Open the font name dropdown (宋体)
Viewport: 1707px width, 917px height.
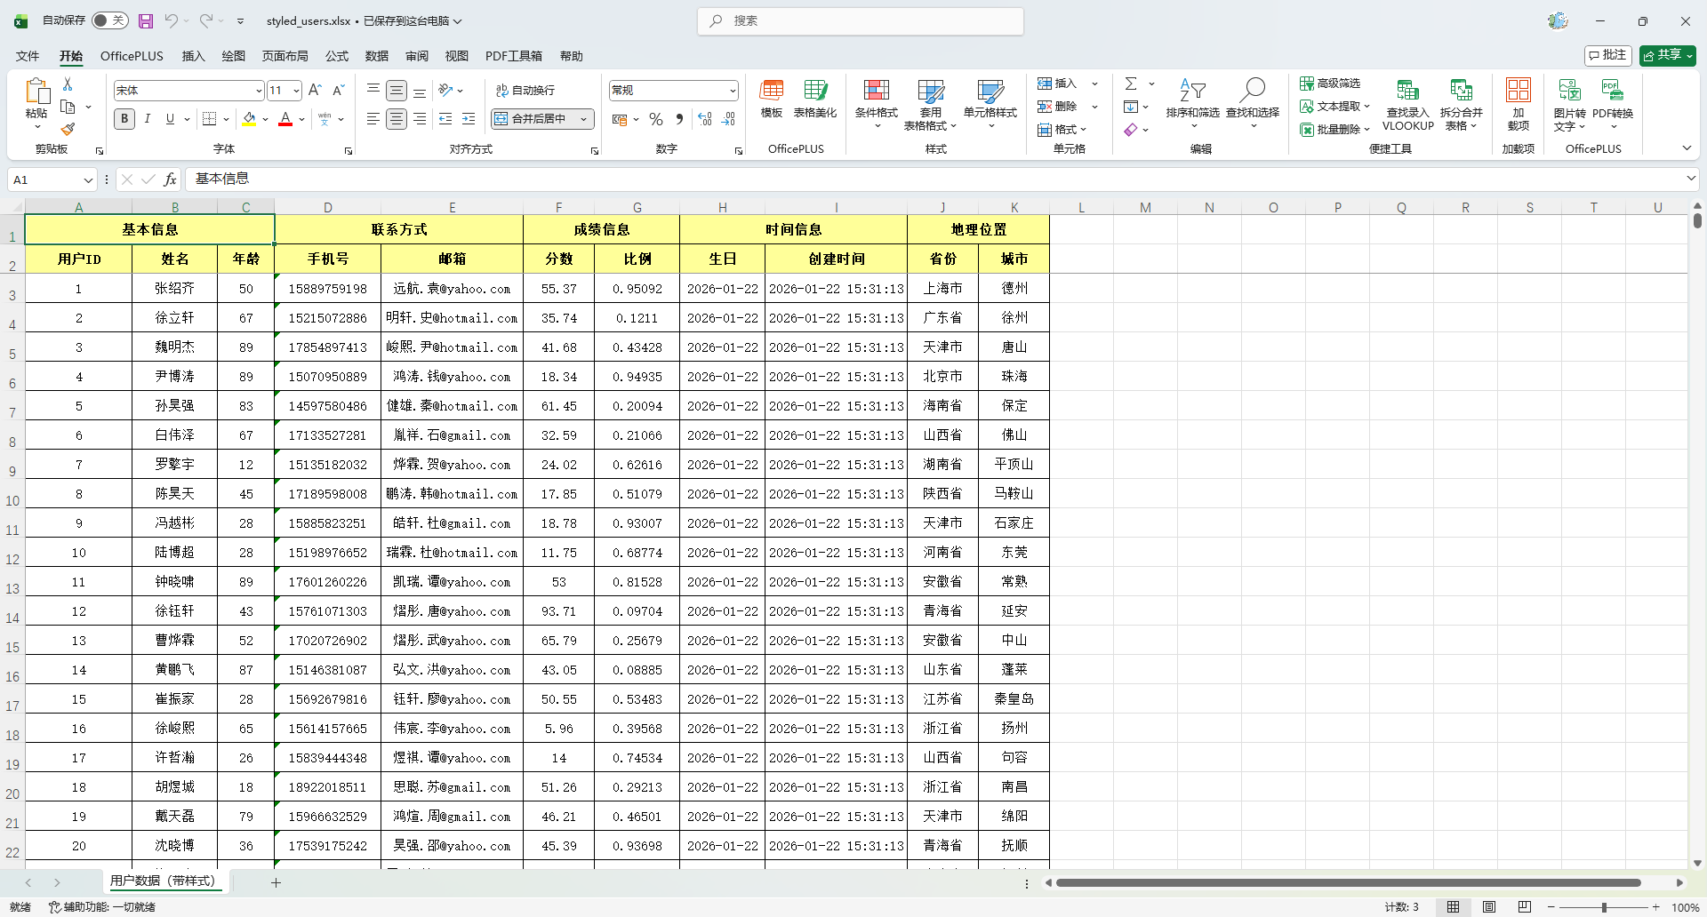pyautogui.click(x=259, y=91)
